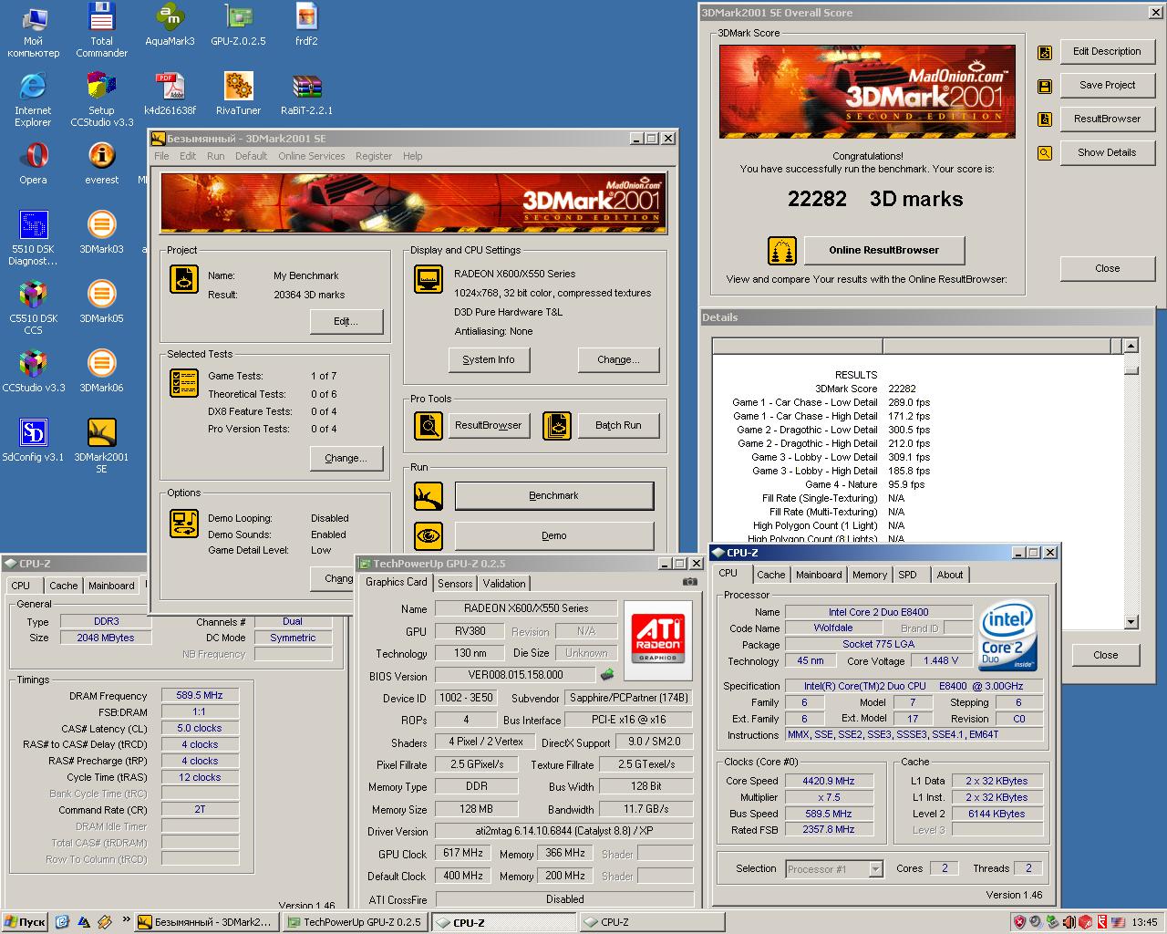This screenshot has width=1167, height=934.
Task: Click the GPU Name field RADEON X600/X550 Series
Action: tap(526, 608)
